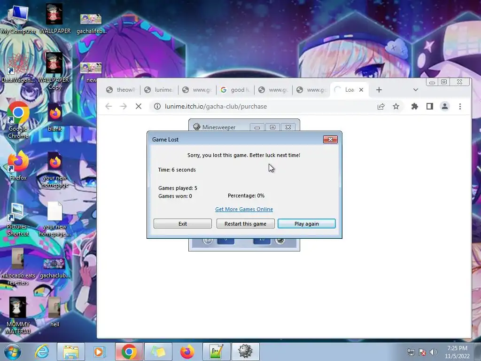
Task: Select the 'hell' desktop file
Action: 54,312
